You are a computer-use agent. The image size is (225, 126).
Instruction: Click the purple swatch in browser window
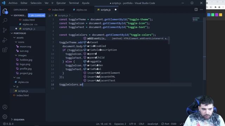click(217, 15)
